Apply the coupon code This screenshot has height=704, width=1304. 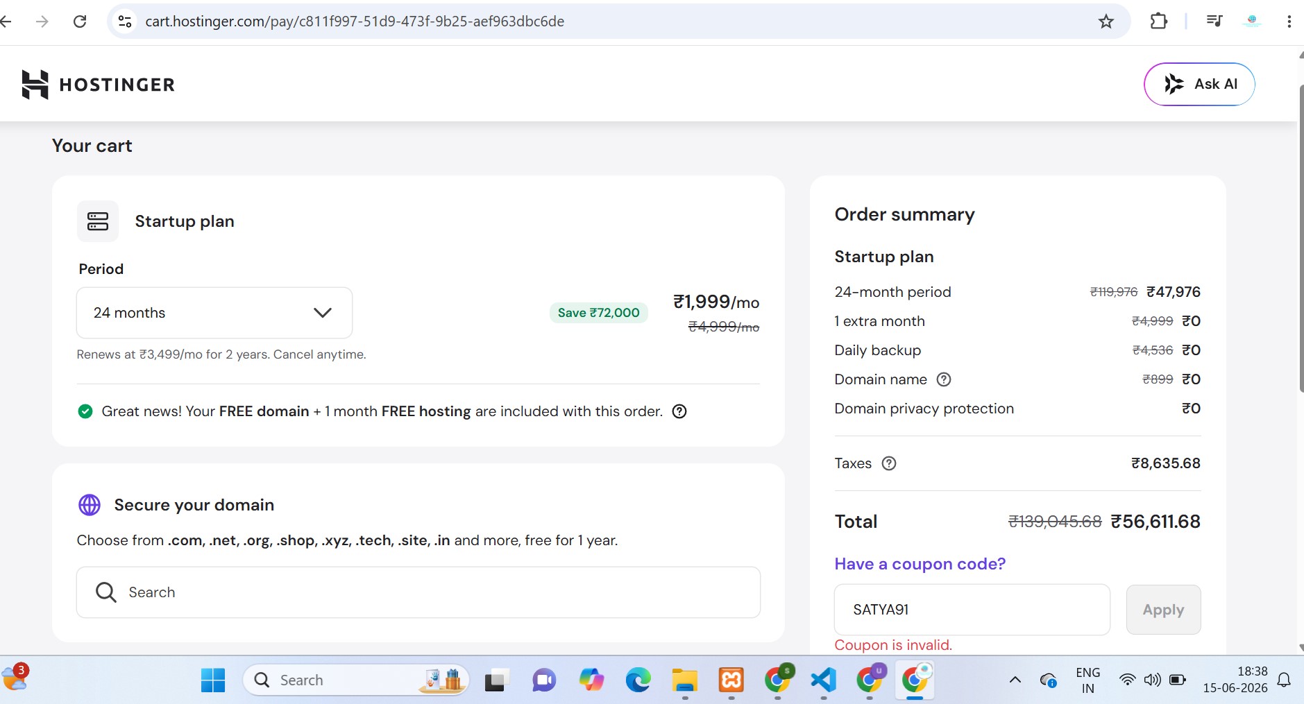1164,610
